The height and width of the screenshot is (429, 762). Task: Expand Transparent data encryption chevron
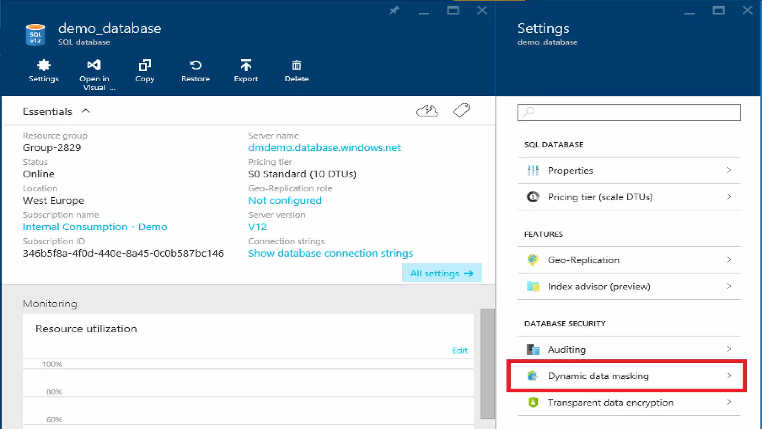[x=729, y=402]
